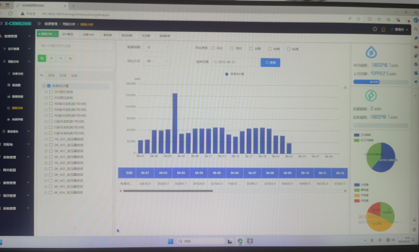Open 功率分析 in the sidebar
This screenshot has width=419, height=252.
click(18, 74)
